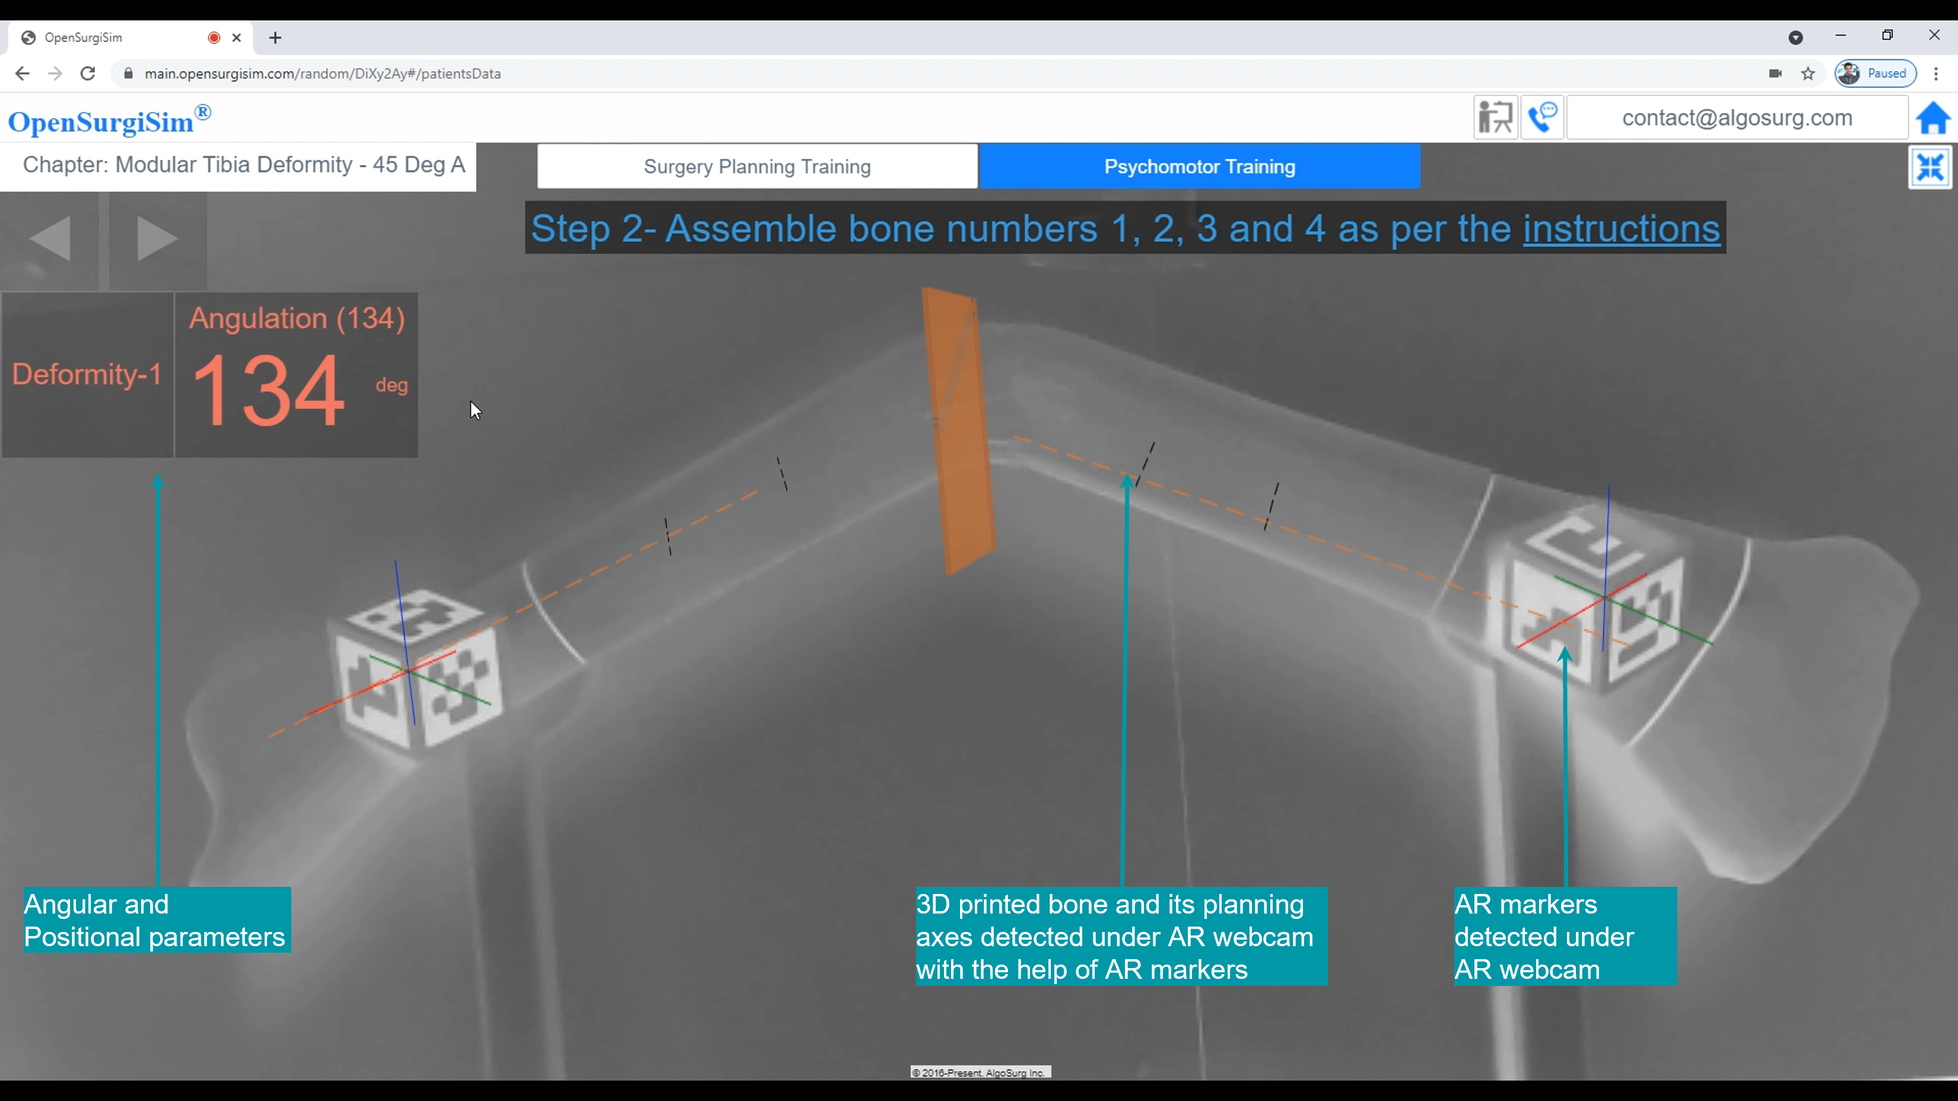Click the collapse fullscreen arrows icon

(x=1930, y=167)
